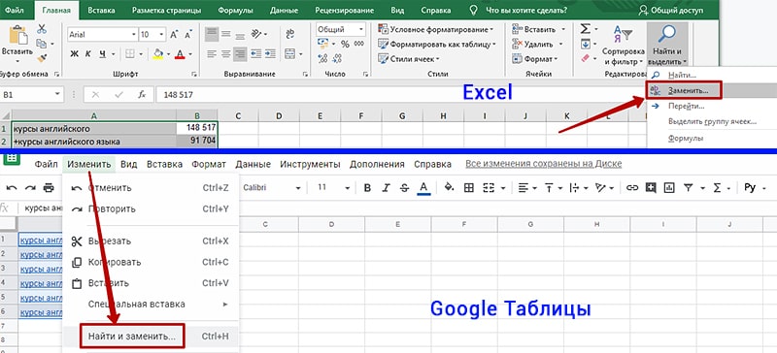Click Google Sheets undo toolbar icon
The height and width of the screenshot is (353, 777).
12,188
